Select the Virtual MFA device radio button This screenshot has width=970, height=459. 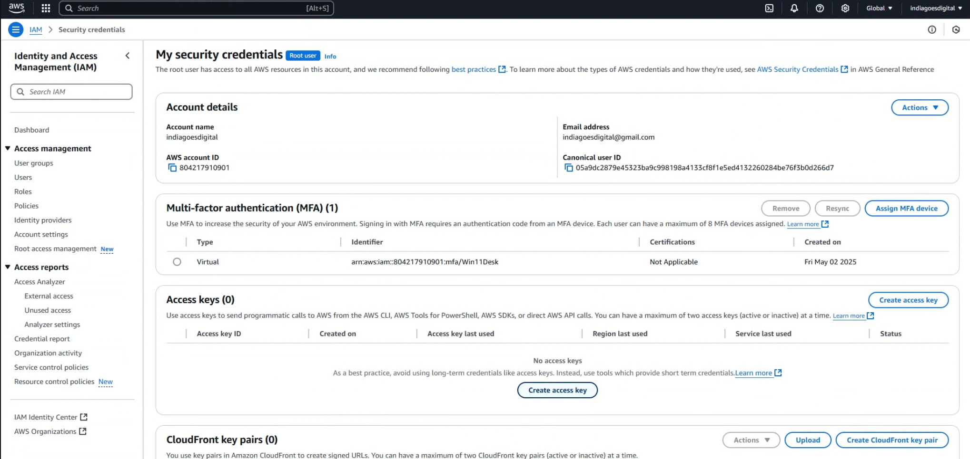[177, 262]
